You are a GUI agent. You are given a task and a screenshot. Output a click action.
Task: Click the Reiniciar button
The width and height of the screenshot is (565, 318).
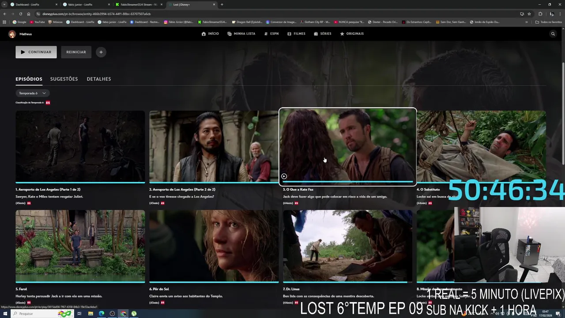[76, 52]
